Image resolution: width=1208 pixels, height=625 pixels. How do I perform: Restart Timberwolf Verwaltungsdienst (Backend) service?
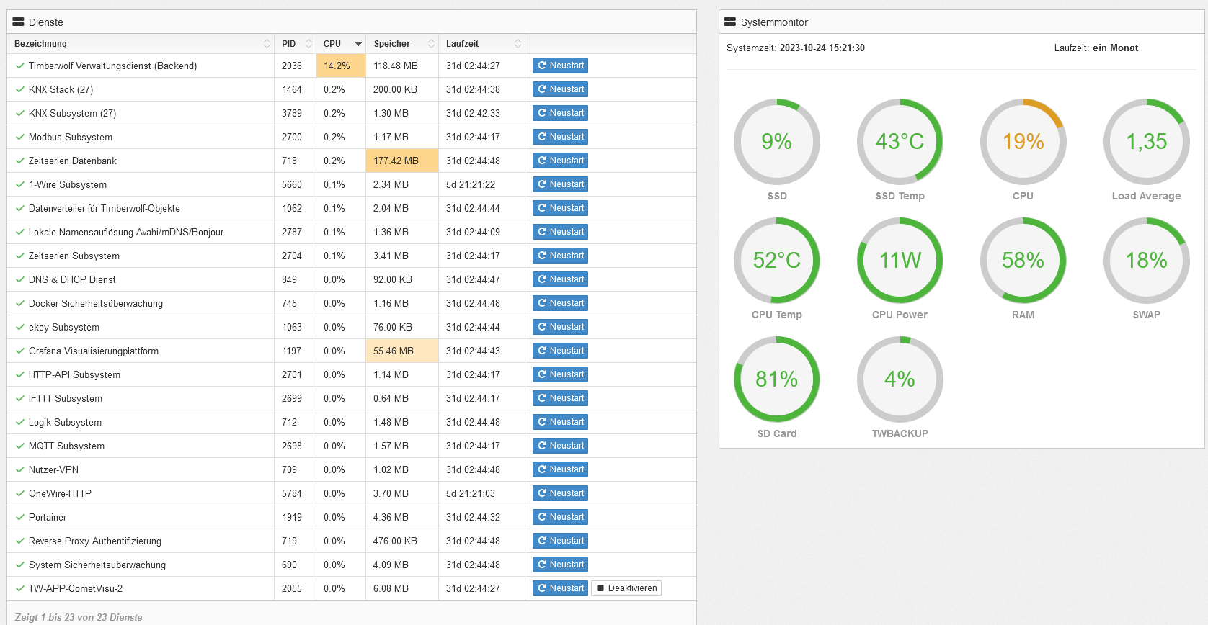(560, 66)
